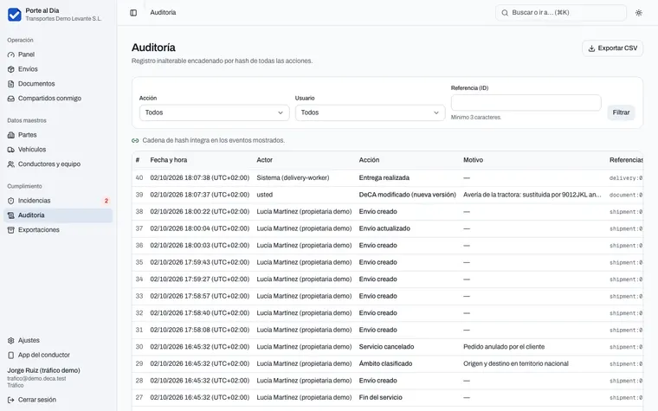Switch theme with the sun icon
The width and height of the screenshot is (658, 411).
point(639,13)
